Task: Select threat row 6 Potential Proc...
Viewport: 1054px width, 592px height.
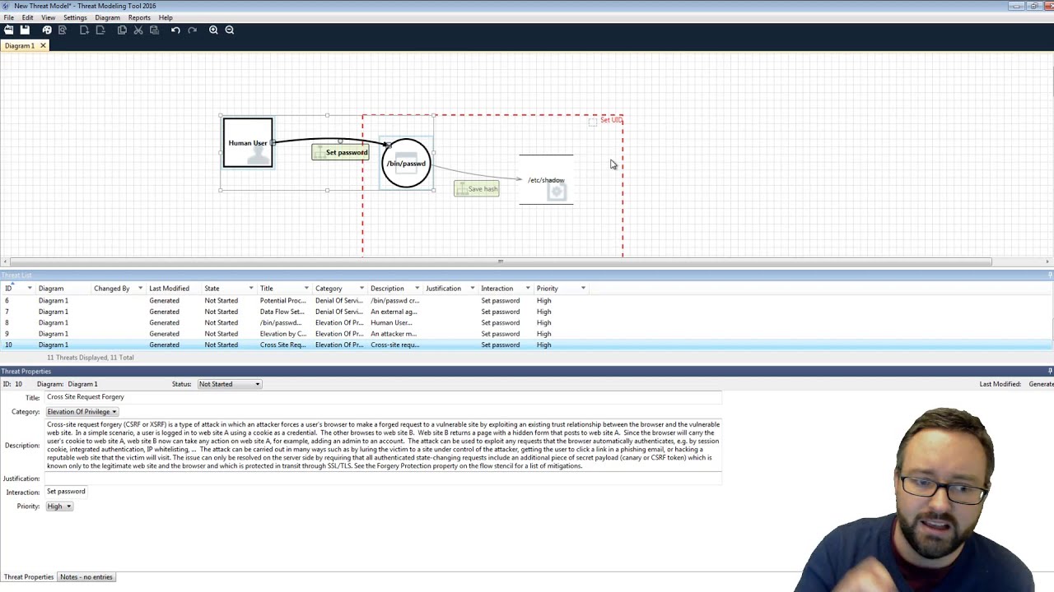Action: click(527, 301)
